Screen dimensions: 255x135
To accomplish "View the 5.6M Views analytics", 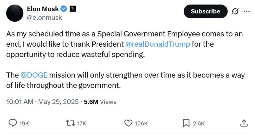I will click(100, 102).
